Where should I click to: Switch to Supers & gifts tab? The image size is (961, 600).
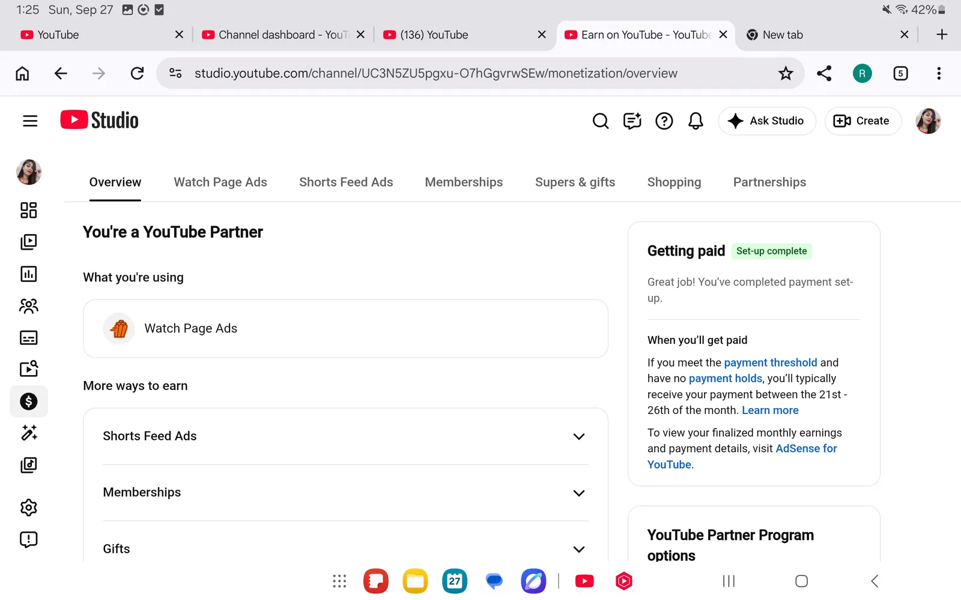575,182
